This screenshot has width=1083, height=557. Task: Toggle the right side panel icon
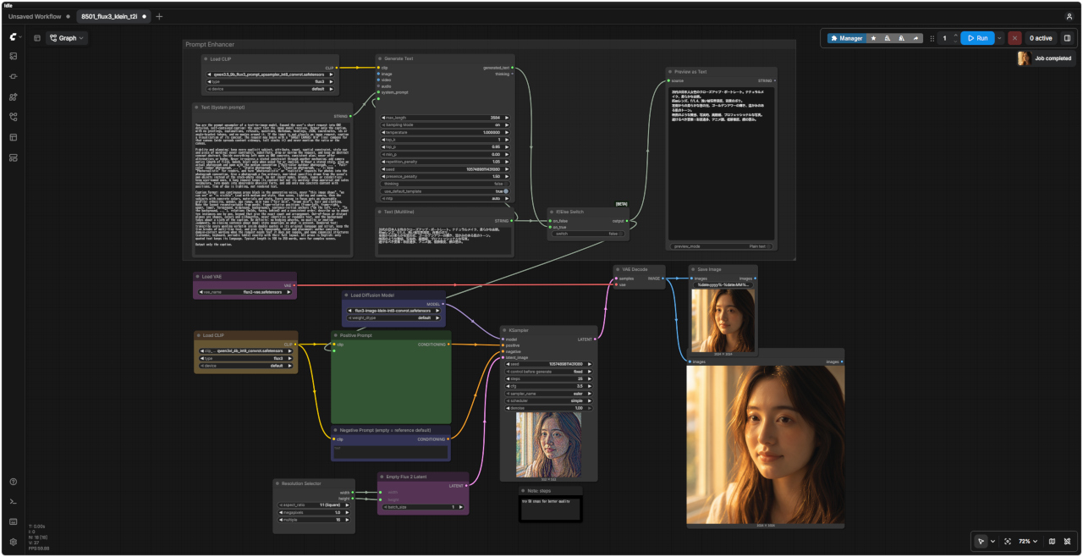1067,38
